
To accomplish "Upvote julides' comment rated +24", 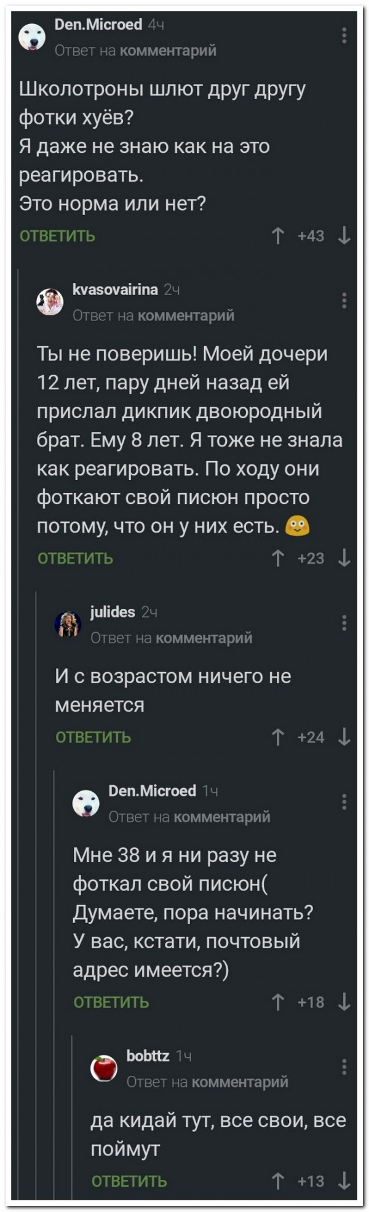I will pos(279,737).
